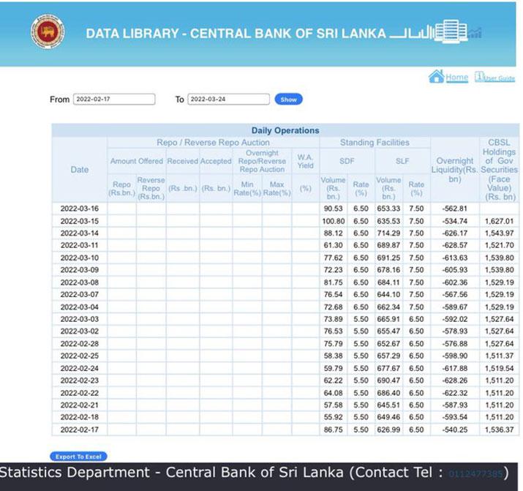
Task: Select the date cell 2022-02-23
Action: click(x=80, y=381)
